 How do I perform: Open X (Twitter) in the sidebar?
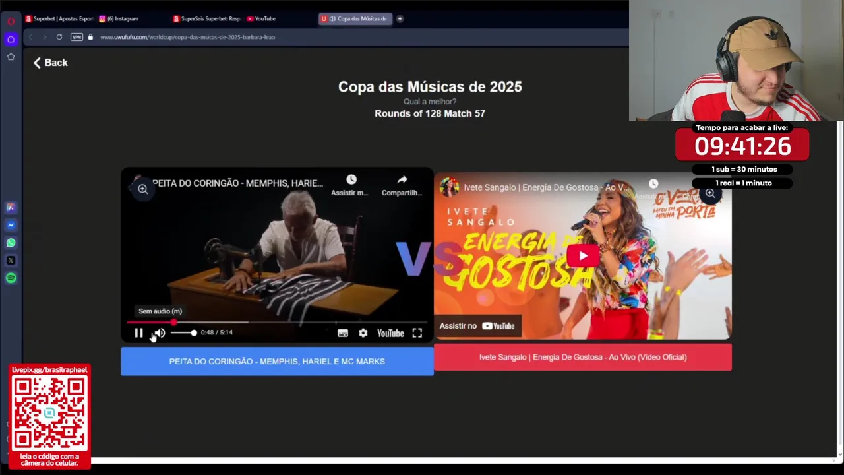coord(11,261)
